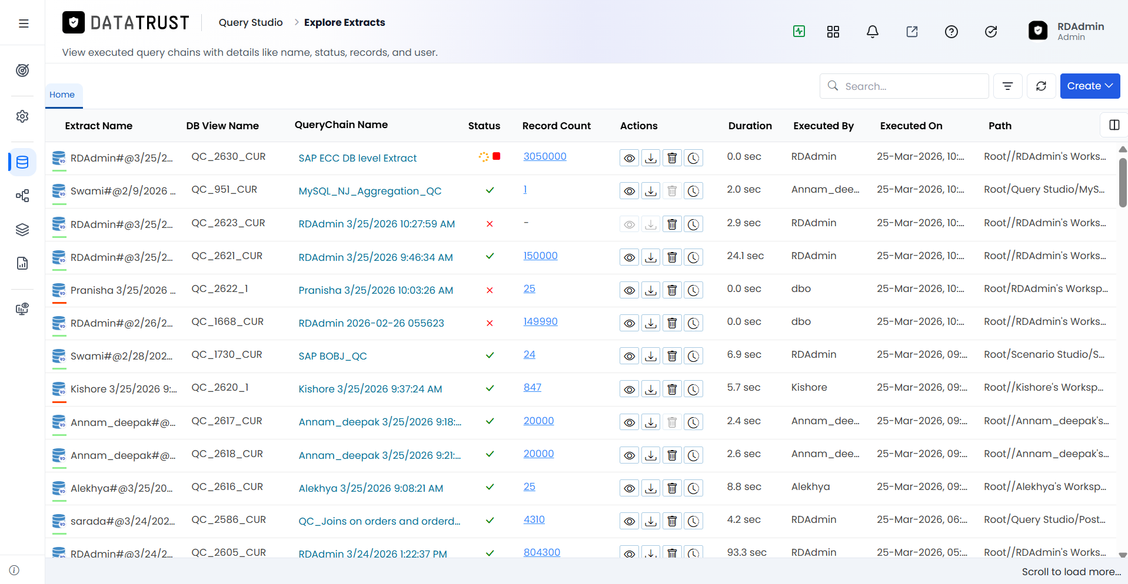Toggle the column chooser panel icon
The image size is (1128, 584).
pos(1114,125)
